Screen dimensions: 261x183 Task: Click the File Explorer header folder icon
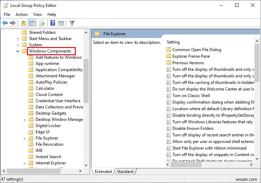[x=97, y=34]
